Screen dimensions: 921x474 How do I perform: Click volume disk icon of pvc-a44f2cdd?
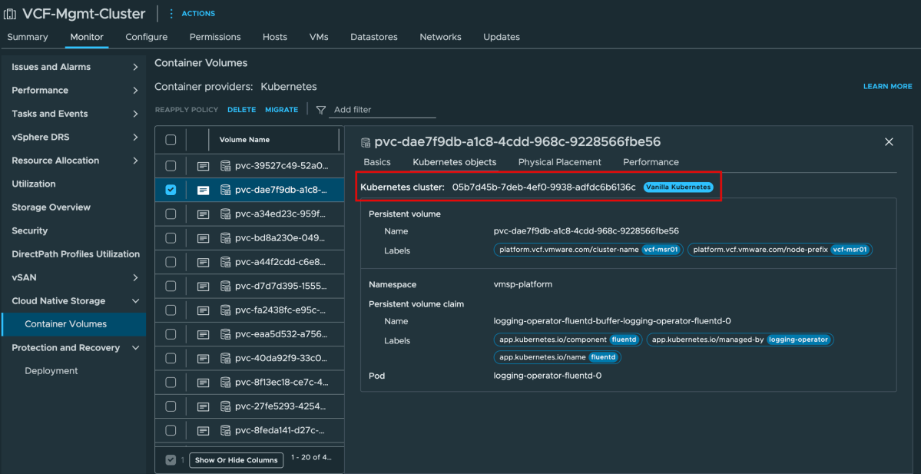click(x=225, y=262)
